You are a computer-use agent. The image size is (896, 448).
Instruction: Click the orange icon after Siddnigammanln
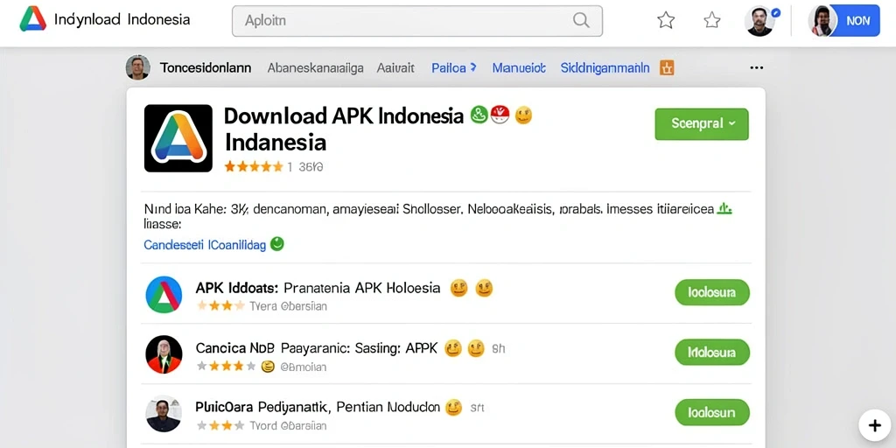pos(667,68)
